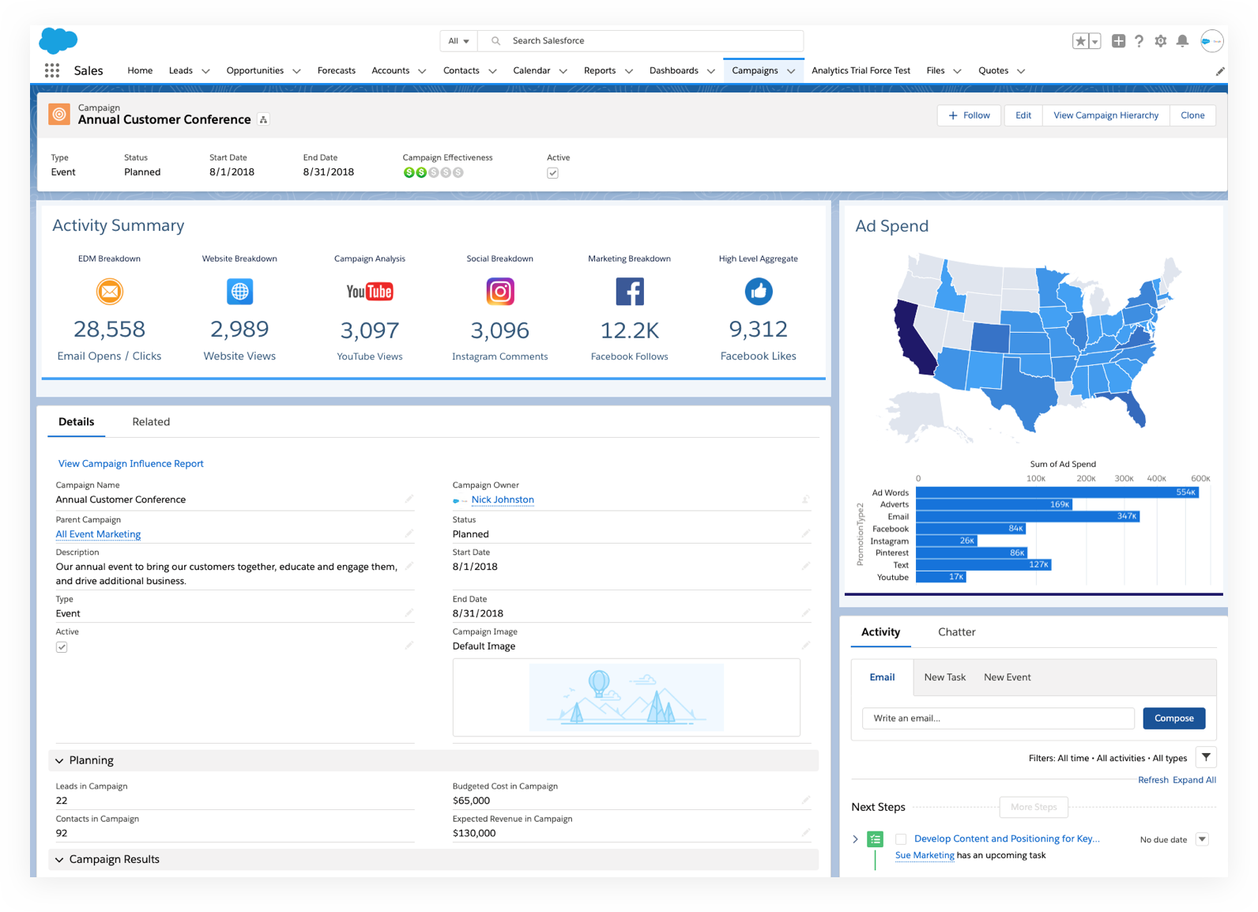Click the Help question mark icon
Image resolution: width=1258 pixels, height=912 pixels.
[x=1139, y=41]
